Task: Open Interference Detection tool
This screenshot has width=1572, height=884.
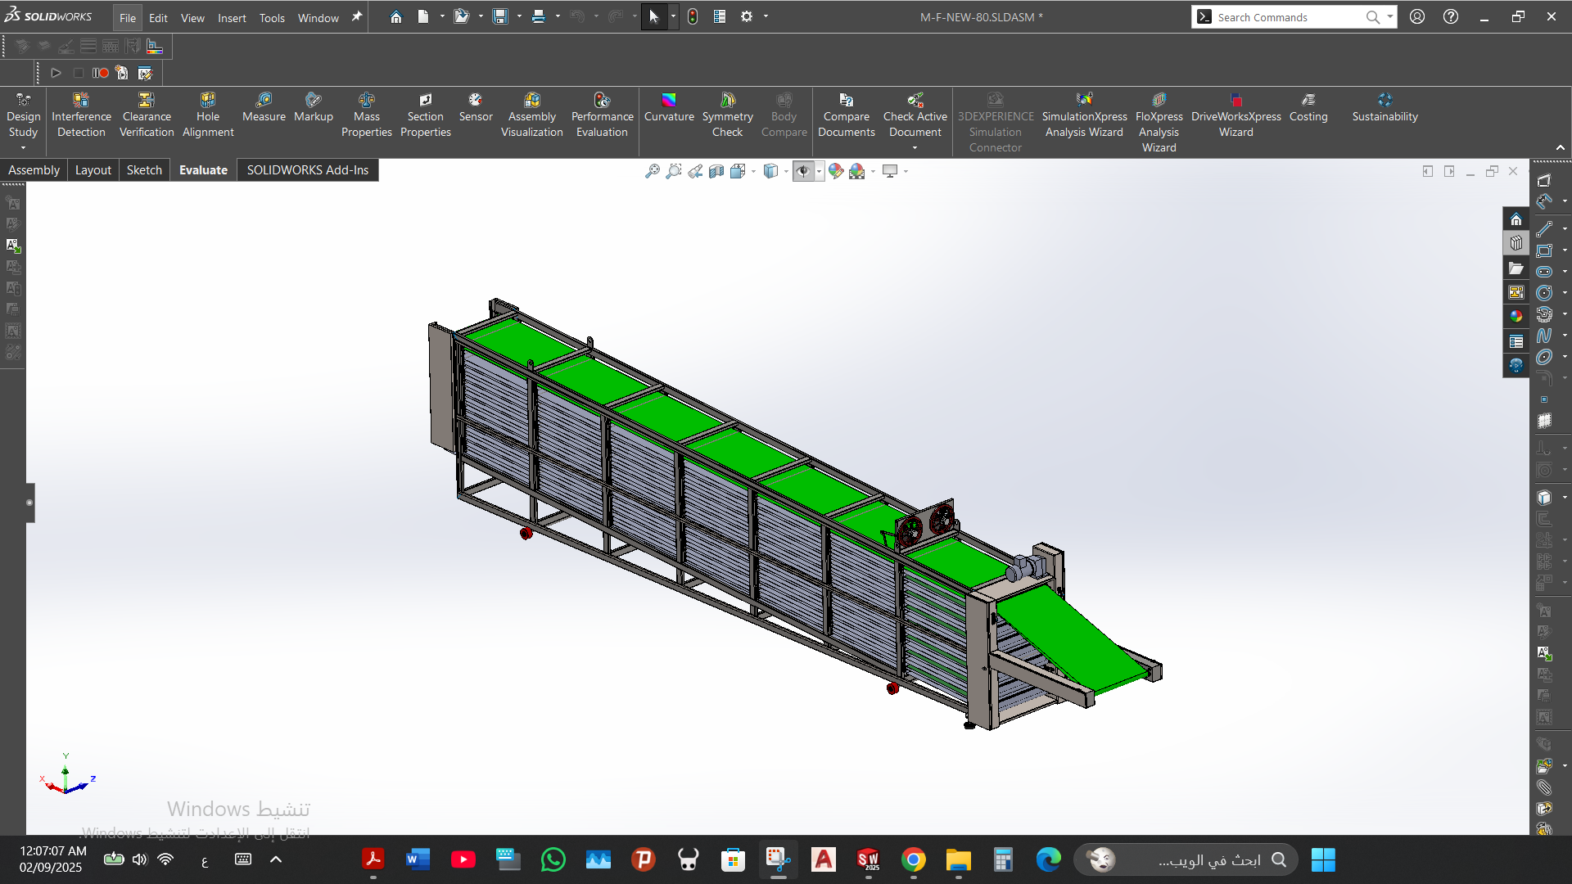Action: click(81, 115)
